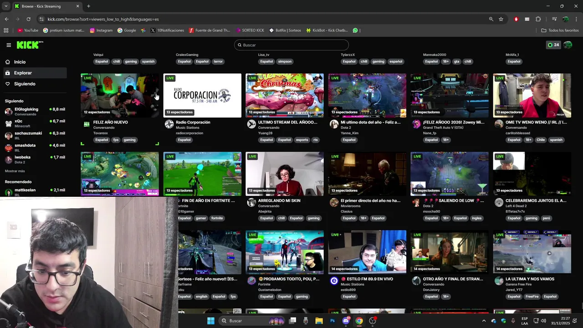Click the carlitohblessed channel avatar
This screenshot has height=328, width=583.
point(499,124)
